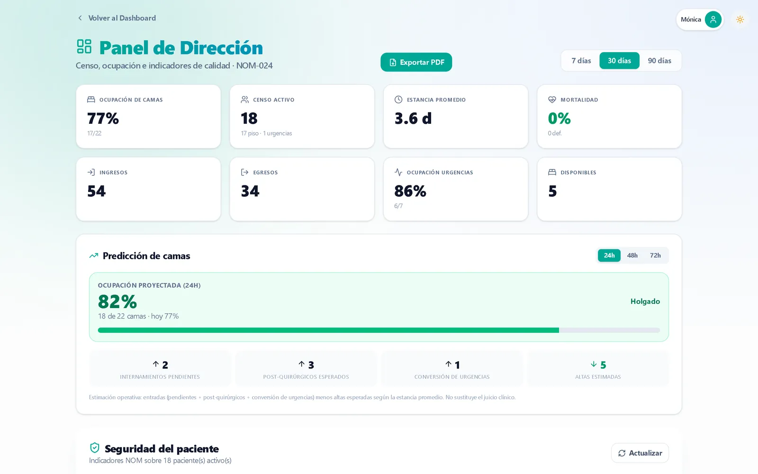This screenshot has width=758, height=474.
Task: Click the back chevron beside Volver al Dashboard
Action: pos(80,18)
